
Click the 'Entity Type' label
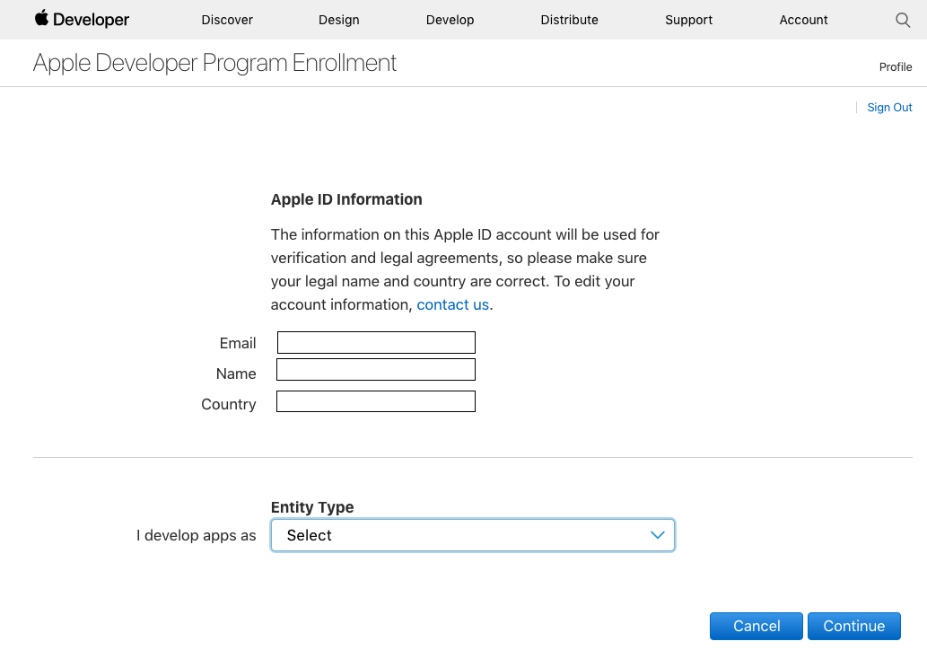[312, 507]
